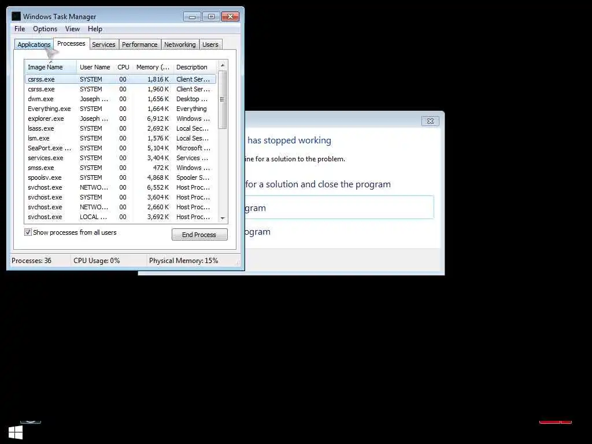
Task: Select the dwm.exe process
Action: coord(120,99)
